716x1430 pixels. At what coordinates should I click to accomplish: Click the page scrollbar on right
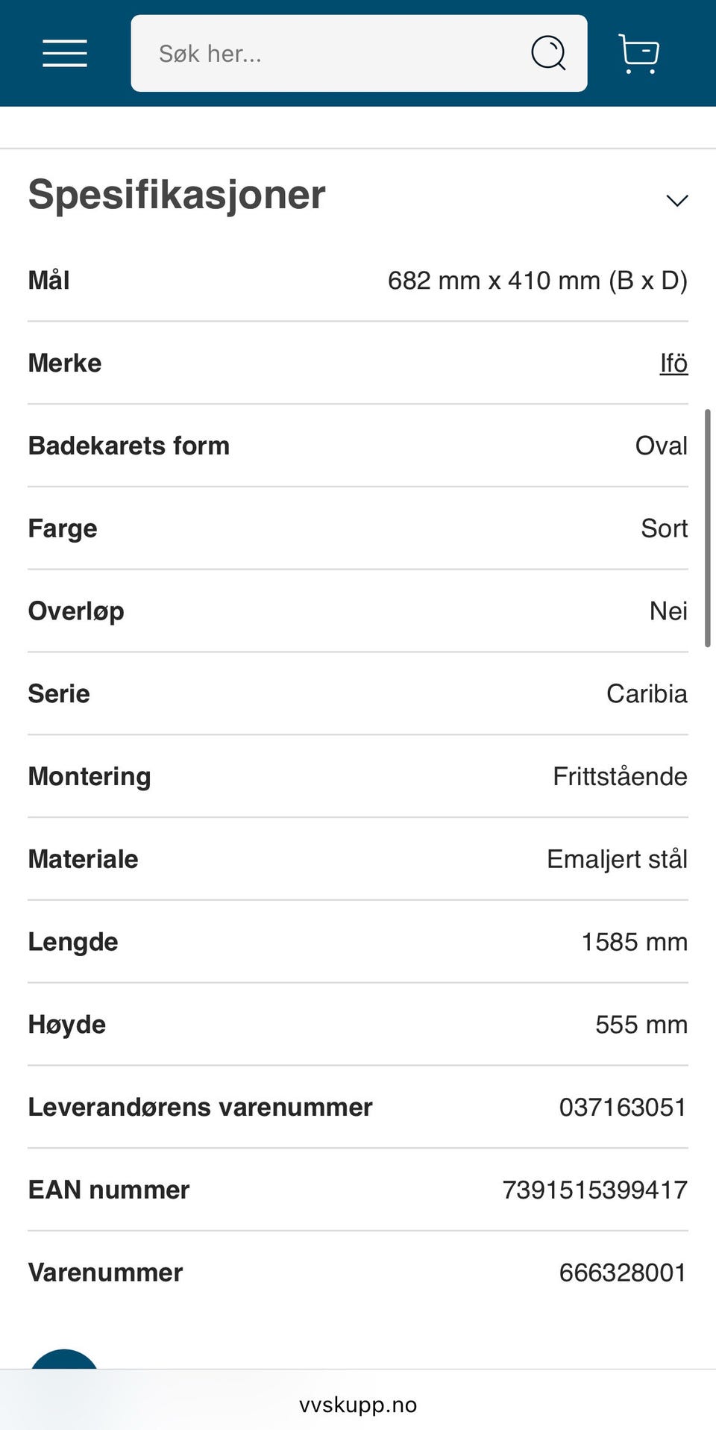[707, 527]
